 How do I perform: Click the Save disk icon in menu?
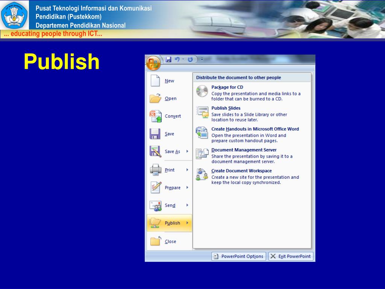pos(155,134)
